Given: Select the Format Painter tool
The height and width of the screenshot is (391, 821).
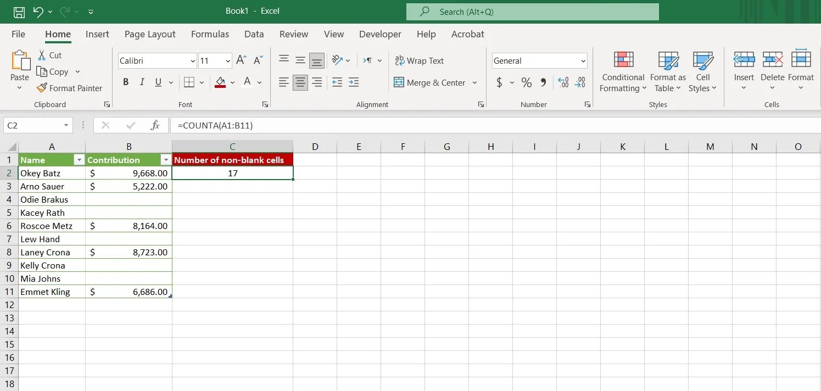Looking at the screenshot, I should 70,88.
